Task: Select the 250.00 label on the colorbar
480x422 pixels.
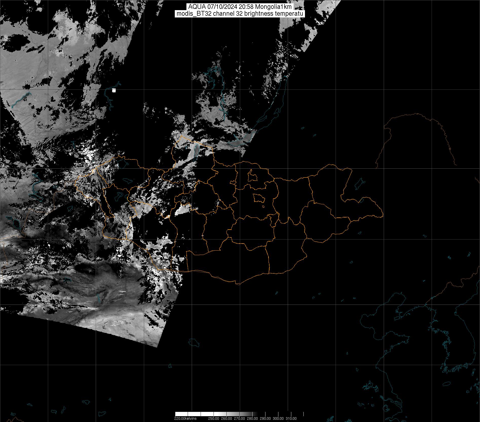Action: coord(214,418)
